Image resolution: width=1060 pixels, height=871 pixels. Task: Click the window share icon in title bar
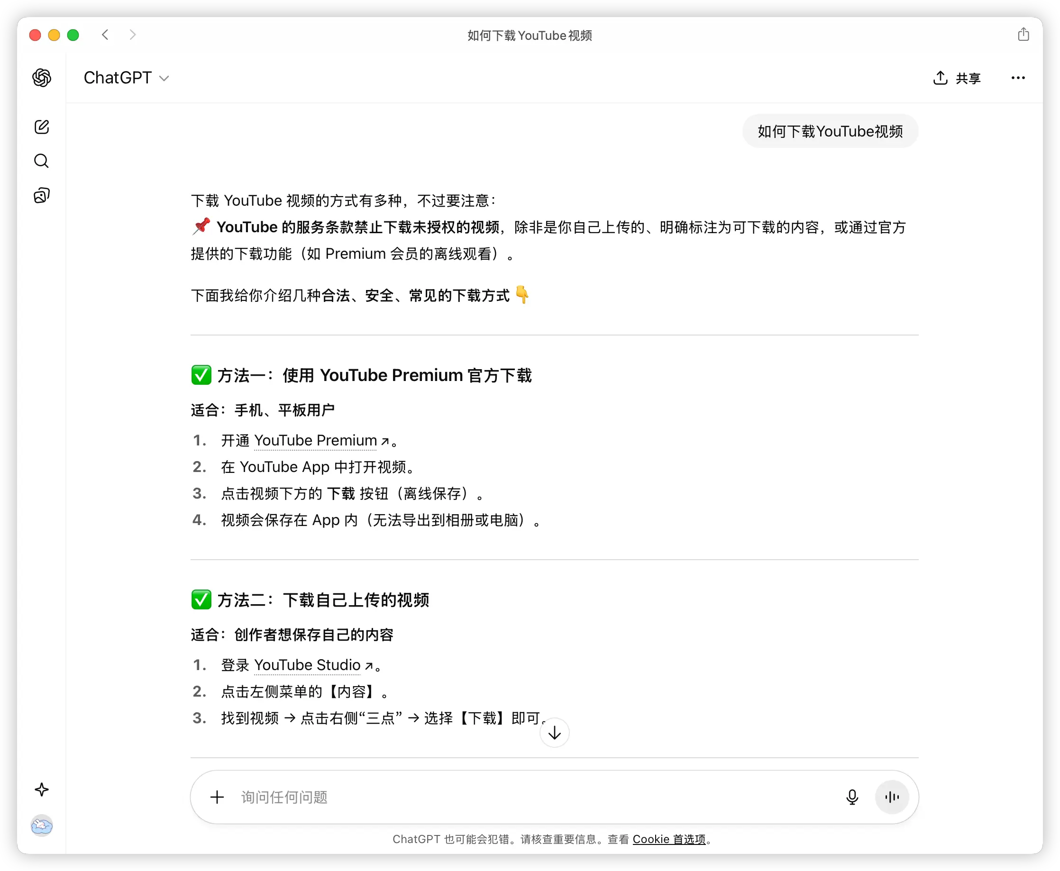point(1023,35)
